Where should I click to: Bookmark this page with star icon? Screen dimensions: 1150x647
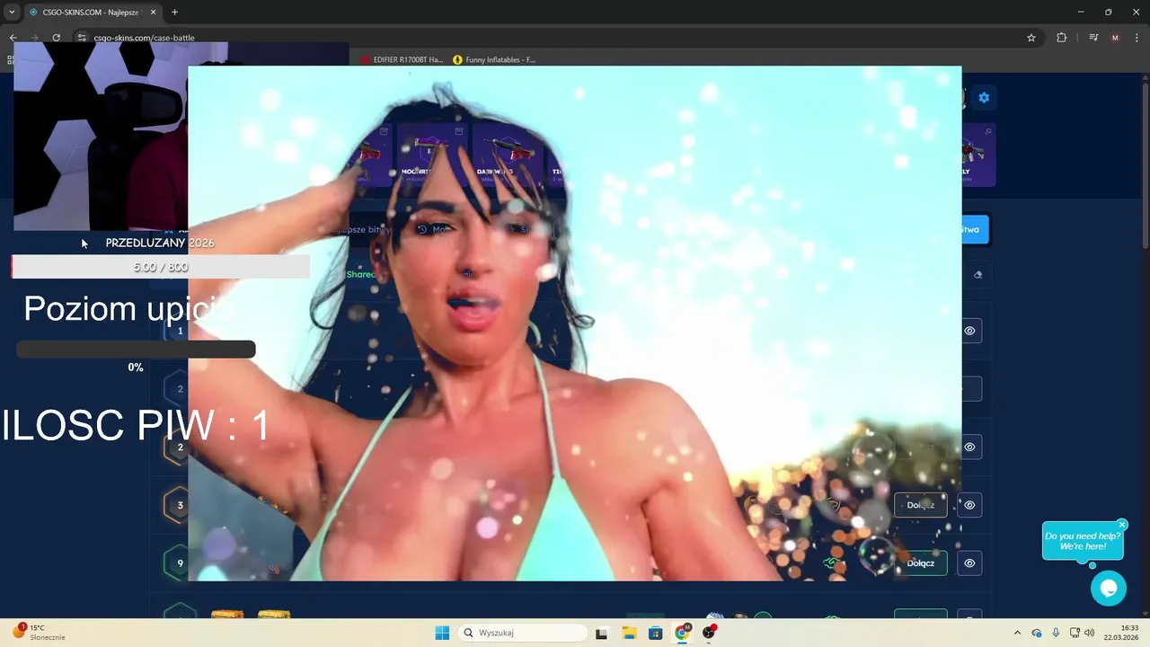pyautogui.click(x=1031, y=38)
